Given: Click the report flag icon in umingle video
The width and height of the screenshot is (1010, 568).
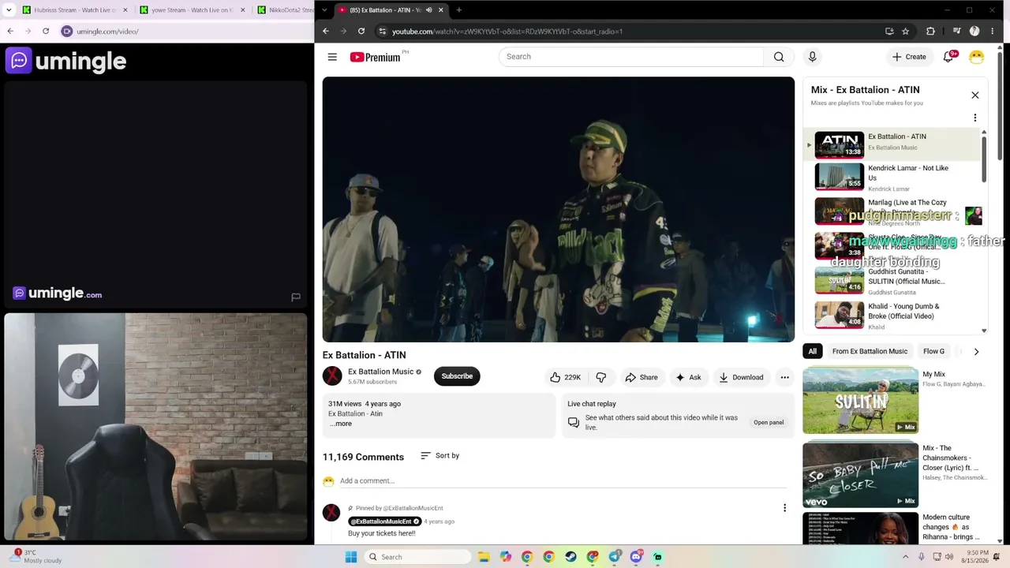Looking at the screenshot, I should coord(296,297).
